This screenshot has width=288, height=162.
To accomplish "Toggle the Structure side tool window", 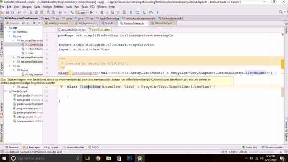I will tap(2, 49).
